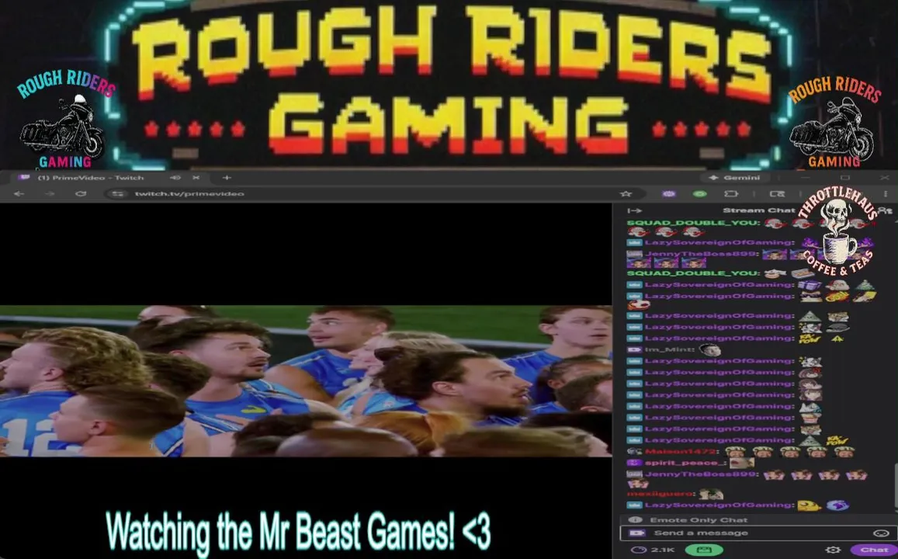Viewport: 898px width, 559px height.
Task: Click the bottom LazySovereignOfGaming username in chat
Action: (719, 505)
